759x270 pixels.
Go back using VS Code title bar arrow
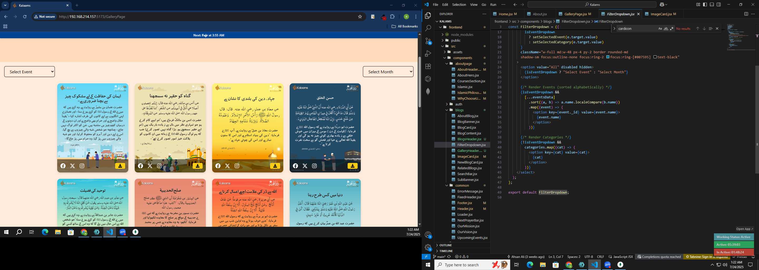[x=515, y=4]
